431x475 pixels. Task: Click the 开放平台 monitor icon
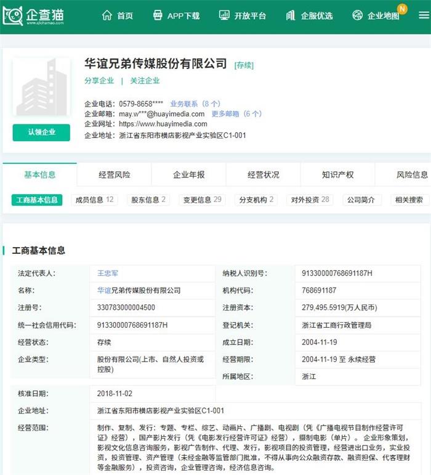click(x=224, y=15)
